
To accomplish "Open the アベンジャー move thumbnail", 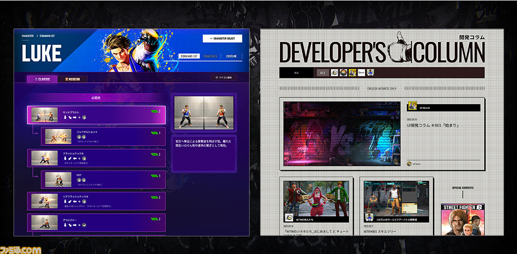I will tap(44, 223).
